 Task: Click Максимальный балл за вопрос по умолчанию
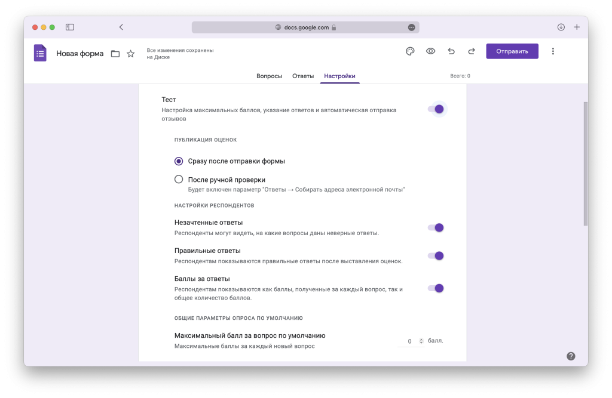pos(250,335)
